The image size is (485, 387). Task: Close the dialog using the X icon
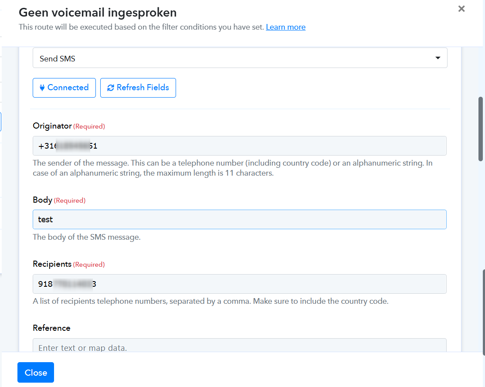pos(461,9)
